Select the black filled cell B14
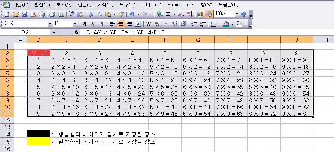The width and height of the screenshot is (334, 152). [39, 134]
